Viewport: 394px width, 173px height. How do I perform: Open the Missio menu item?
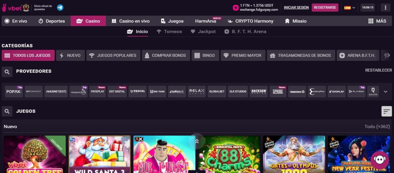pos(296,21)
